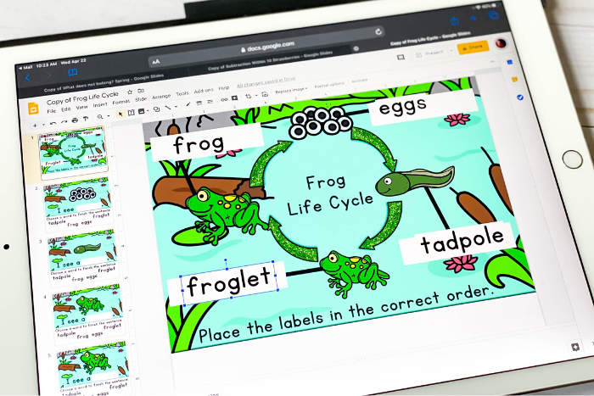Click the Undo arrow in the toolbar
Viewport: 594px width, 396px height.
[x=53, y=121]
